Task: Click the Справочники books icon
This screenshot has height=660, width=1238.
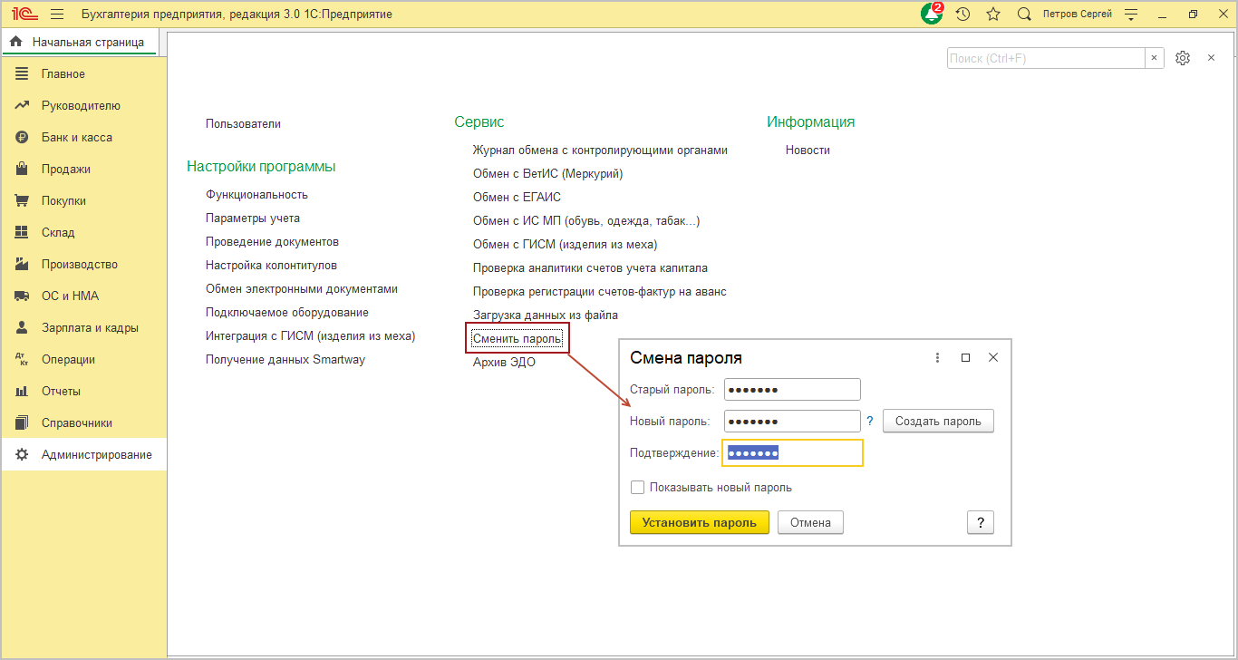Action: pyautogui.click(x=23, y=422)
